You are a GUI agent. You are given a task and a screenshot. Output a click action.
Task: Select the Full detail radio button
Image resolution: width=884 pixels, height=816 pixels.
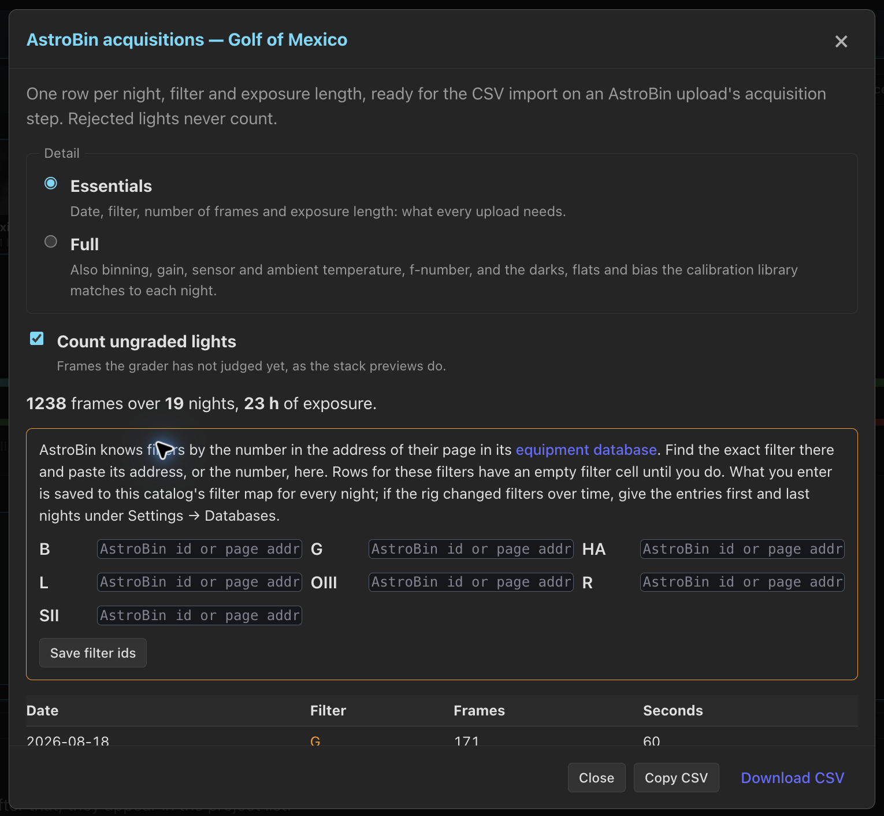coord(51,242)
